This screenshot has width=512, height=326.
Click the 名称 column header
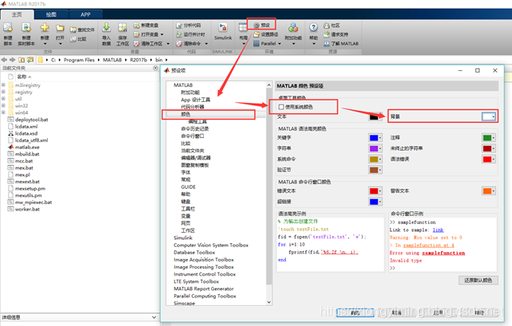[x=21, y=77]
